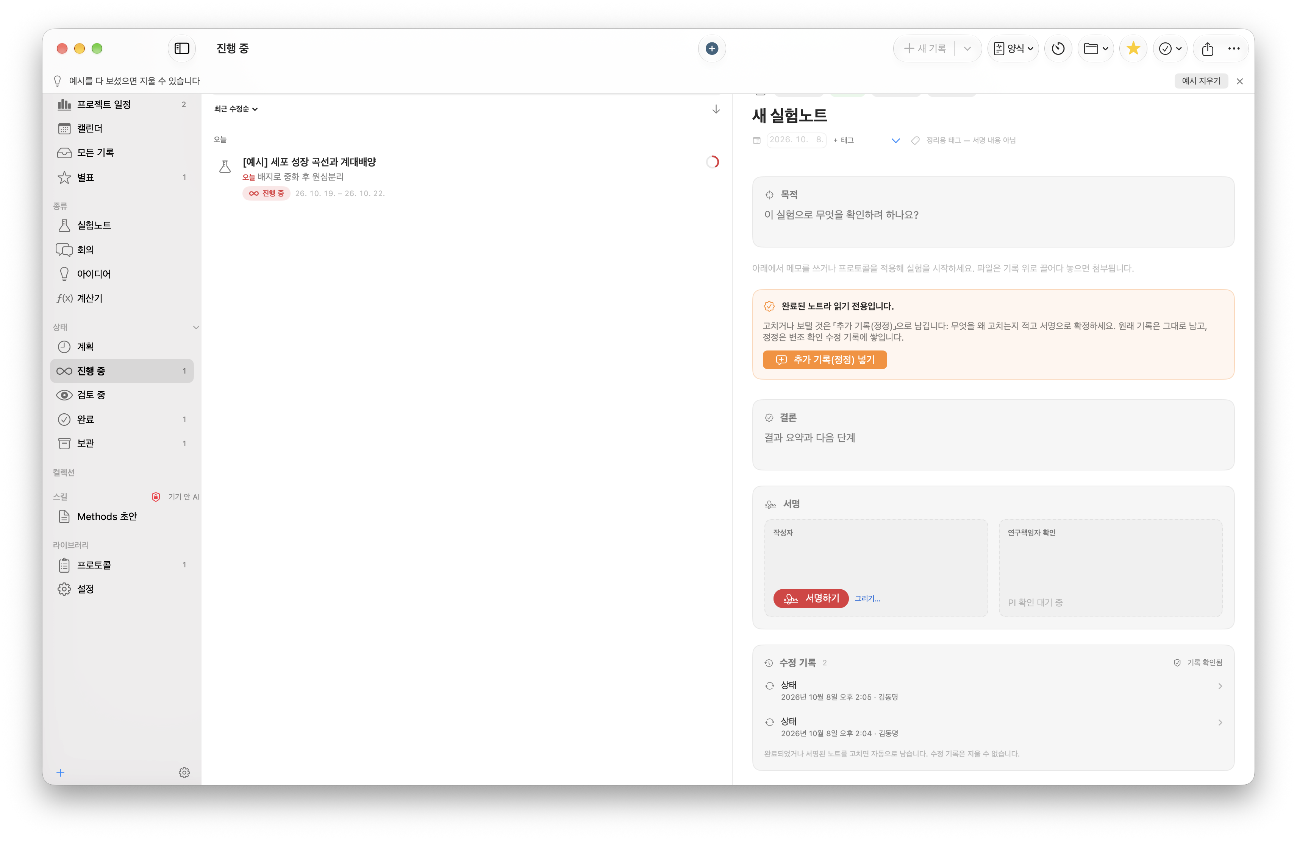The width and height of the screenshot is (1297, 841).
Task: Select 완료 status filter
Action: (122, 419)
